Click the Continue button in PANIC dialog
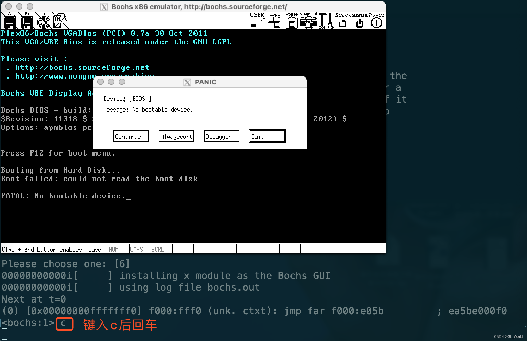This screenshot has height=341, width=527. tap(129, 136)
